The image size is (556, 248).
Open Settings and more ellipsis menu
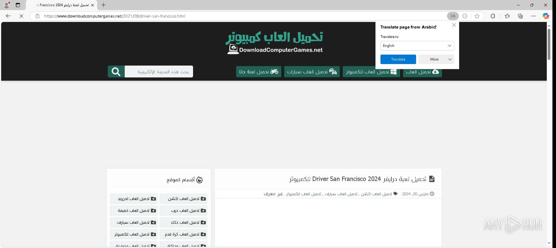pyautogui.click(x=533, y=16)
